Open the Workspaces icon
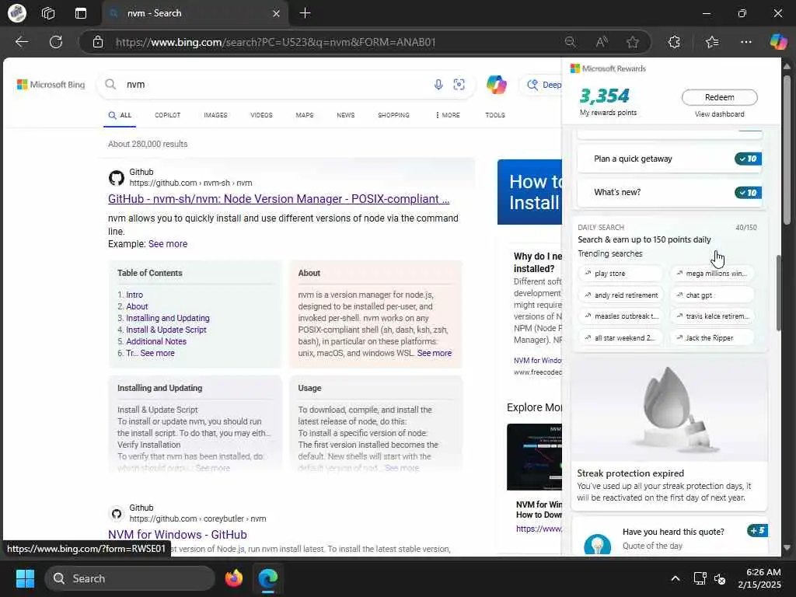Viewport: 796px width, 597px height. pos(48,13)
